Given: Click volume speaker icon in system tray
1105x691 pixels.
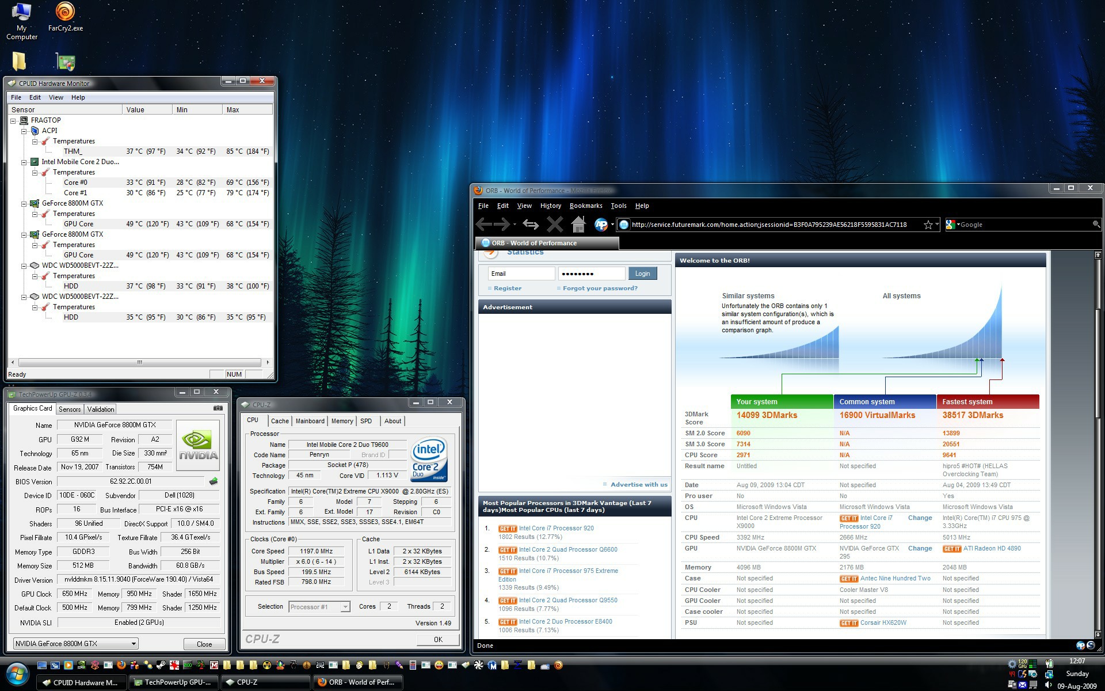Looking at the screenshot, I should click(1049, 685).
